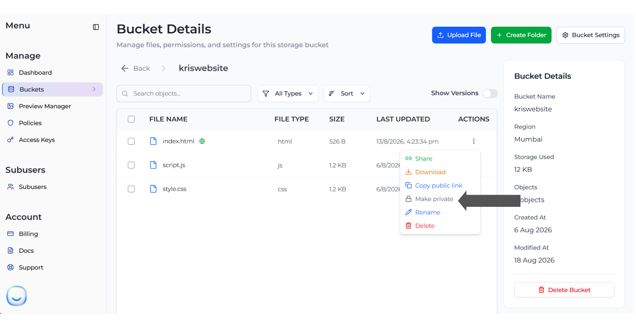Click the LAST UPDATED column header
636x329 pixels.
pyautogui.click(x=403, y=119)
